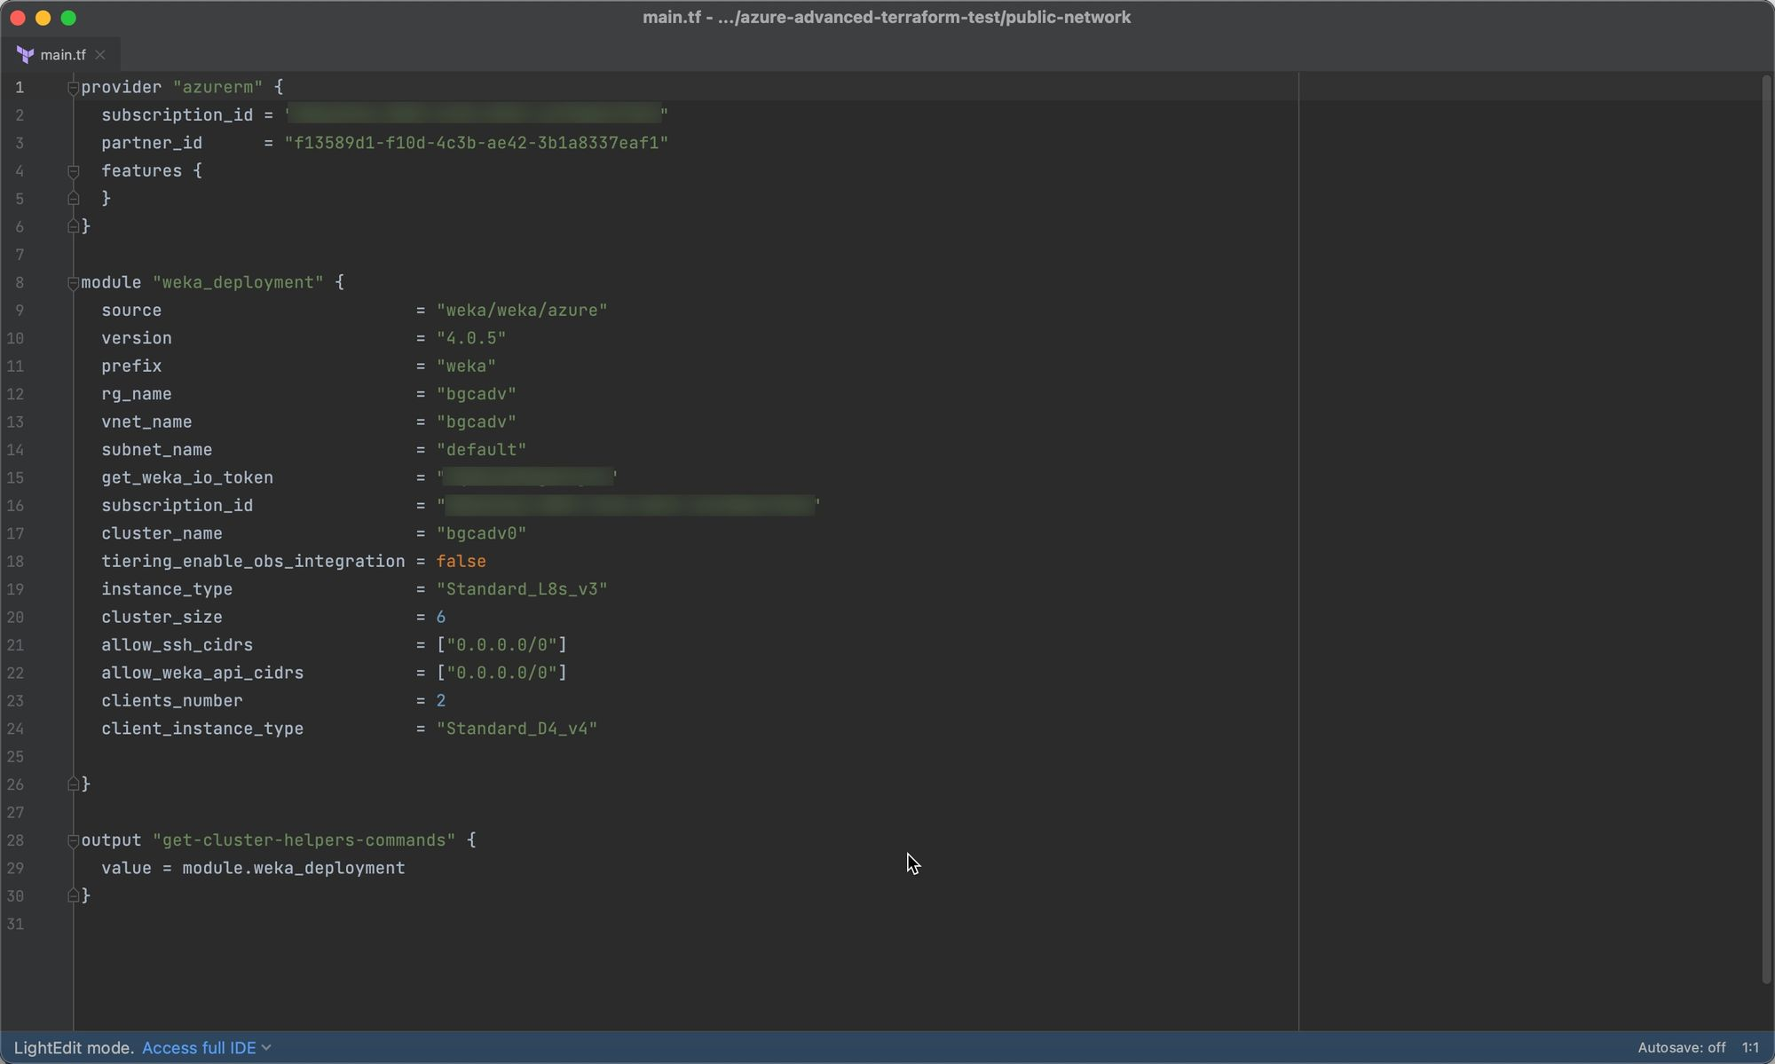The image size is (1775, 1064).
Task: Click the closing fold marker on line 30
Action: 74,895
